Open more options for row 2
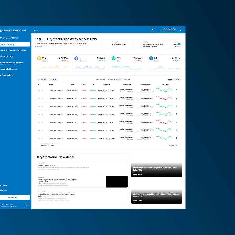Screen dimensions: 235x235 (176, 98)
